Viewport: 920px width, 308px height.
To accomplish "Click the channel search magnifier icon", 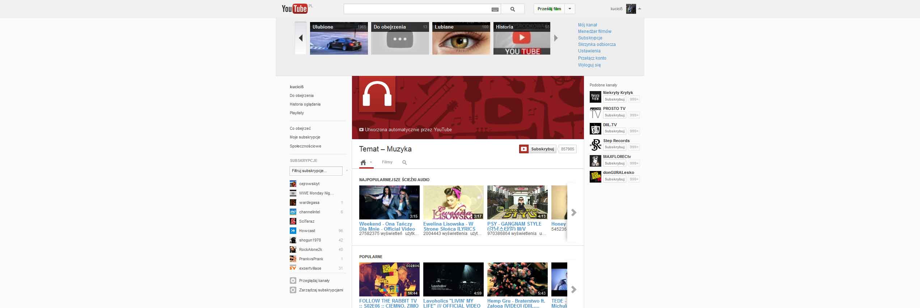I will coord(404,163).
